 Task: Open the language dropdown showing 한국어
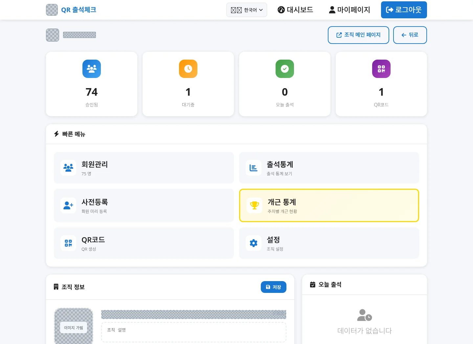pyautogui.click(x=247, y=10)
